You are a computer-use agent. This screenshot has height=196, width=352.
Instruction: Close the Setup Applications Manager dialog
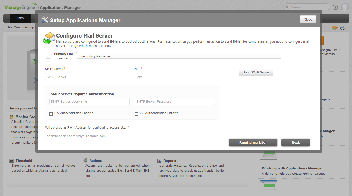[308, 19]
